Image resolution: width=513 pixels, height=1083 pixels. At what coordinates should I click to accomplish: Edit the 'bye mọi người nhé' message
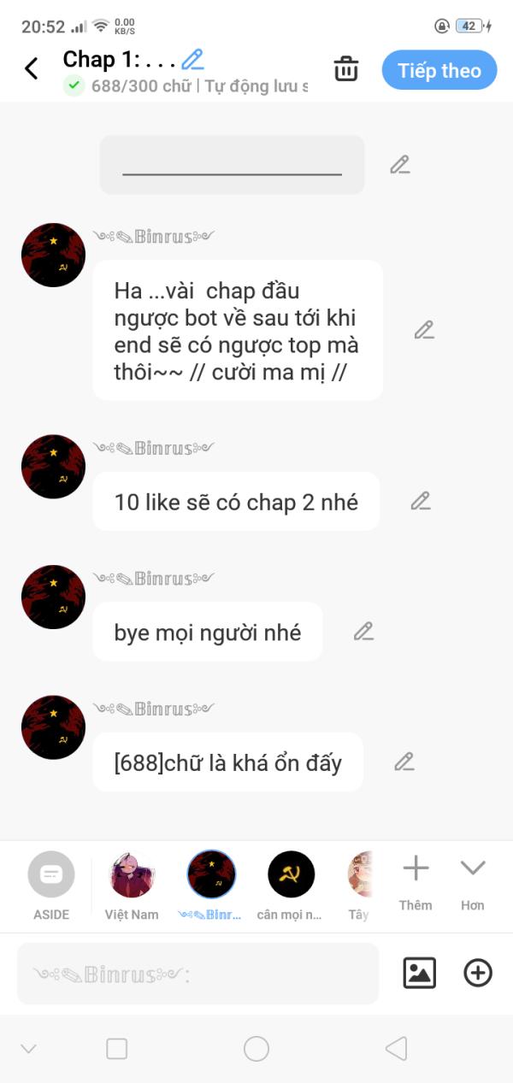(364, 632)
